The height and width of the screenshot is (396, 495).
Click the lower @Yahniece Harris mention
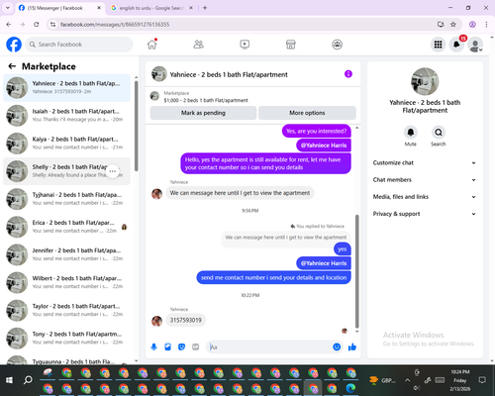pyautogui.click(x=324, y=263)
